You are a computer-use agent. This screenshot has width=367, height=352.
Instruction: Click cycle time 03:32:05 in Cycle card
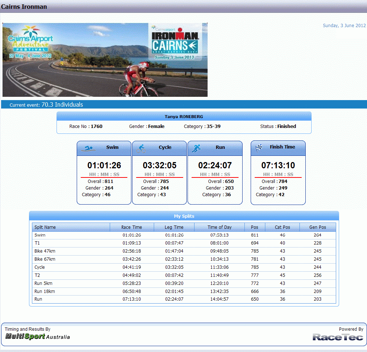point(160,165)
